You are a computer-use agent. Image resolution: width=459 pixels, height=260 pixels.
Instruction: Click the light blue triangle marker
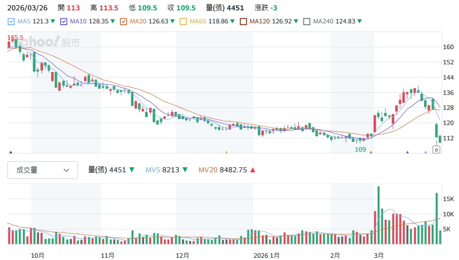425,152
